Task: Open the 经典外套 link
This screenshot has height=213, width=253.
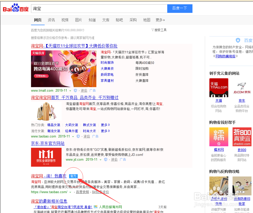Action: click(x=72, y=131)
